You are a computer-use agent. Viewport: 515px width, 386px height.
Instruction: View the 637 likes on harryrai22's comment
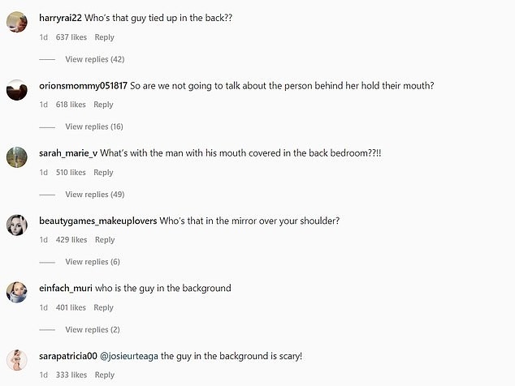coord(71,37)
